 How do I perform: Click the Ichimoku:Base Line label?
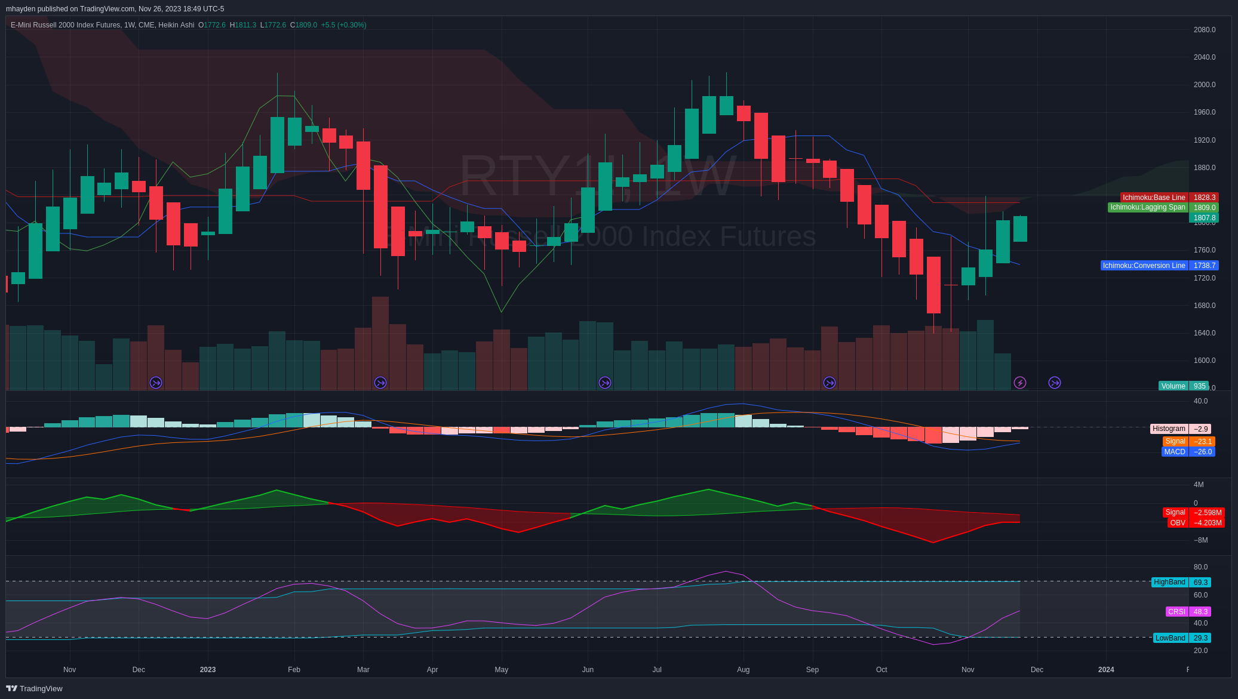point(1154,198)
